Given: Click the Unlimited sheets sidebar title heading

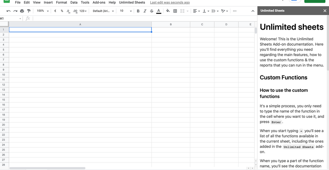Looking at the screenshot, I should [292, 27].
